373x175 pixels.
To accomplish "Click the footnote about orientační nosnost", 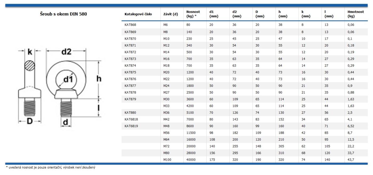I will [x=50, y=167].
